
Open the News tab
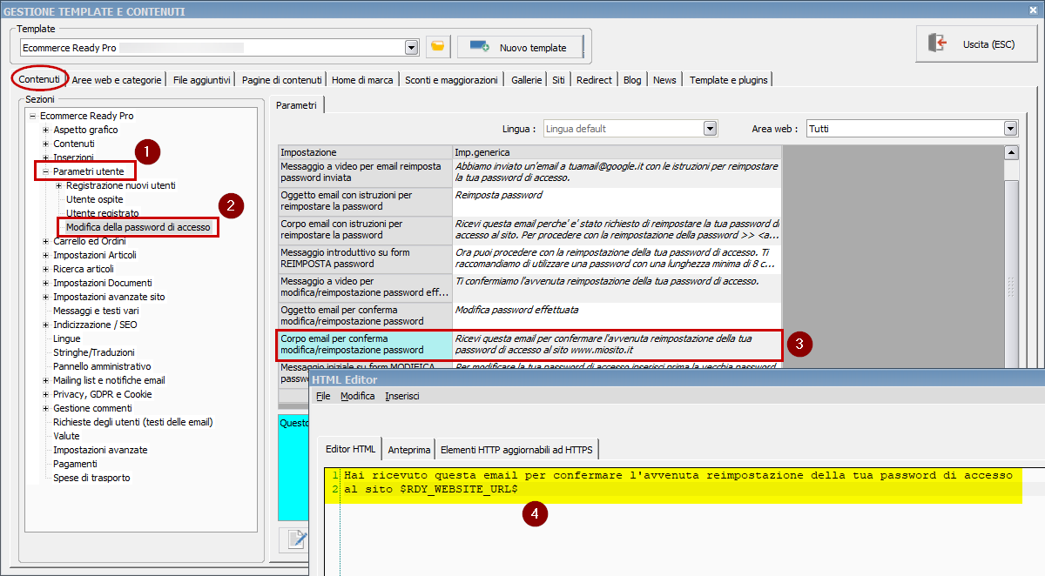(x=664, y=80)
